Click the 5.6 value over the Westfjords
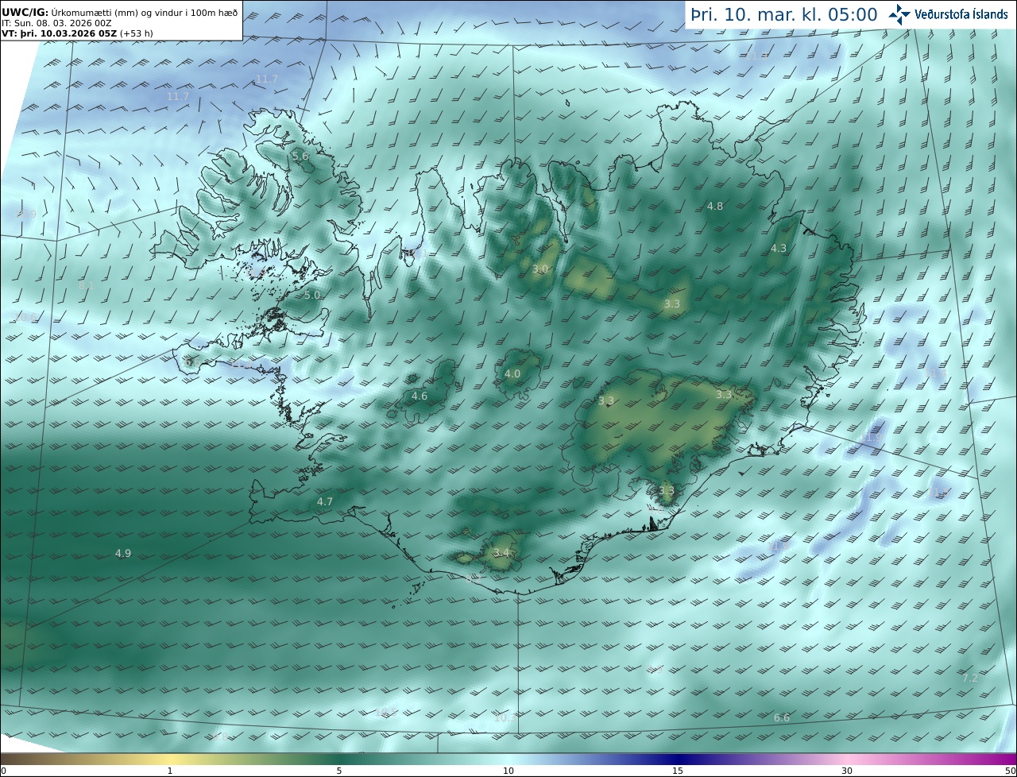This screenshot has width=1017, height=777. tap(300, 157)
